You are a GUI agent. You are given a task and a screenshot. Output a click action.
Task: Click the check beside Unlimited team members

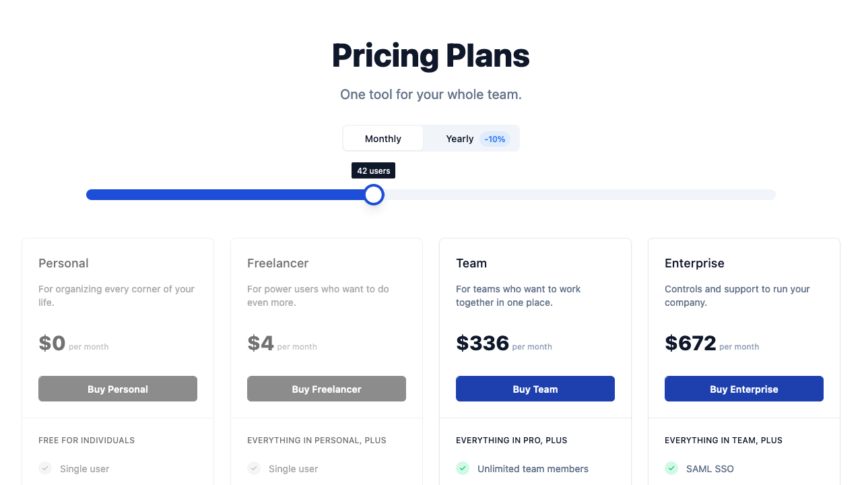tap(463, 468)
